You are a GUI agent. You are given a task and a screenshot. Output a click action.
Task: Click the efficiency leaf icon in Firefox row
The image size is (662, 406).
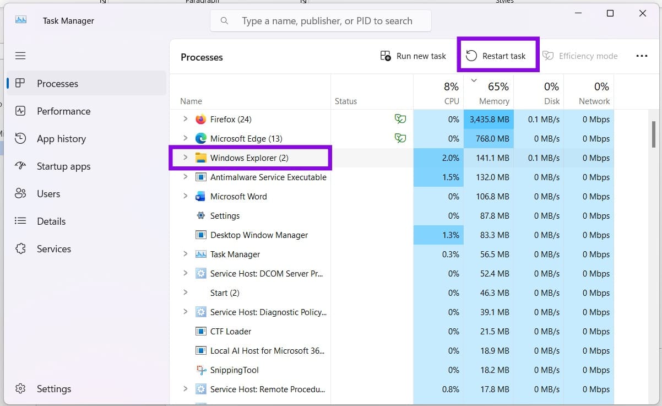click(400, 119)
